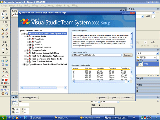Select the Zoom magnifier tool
Screen dimensions: 160x120
pos(7,94)
